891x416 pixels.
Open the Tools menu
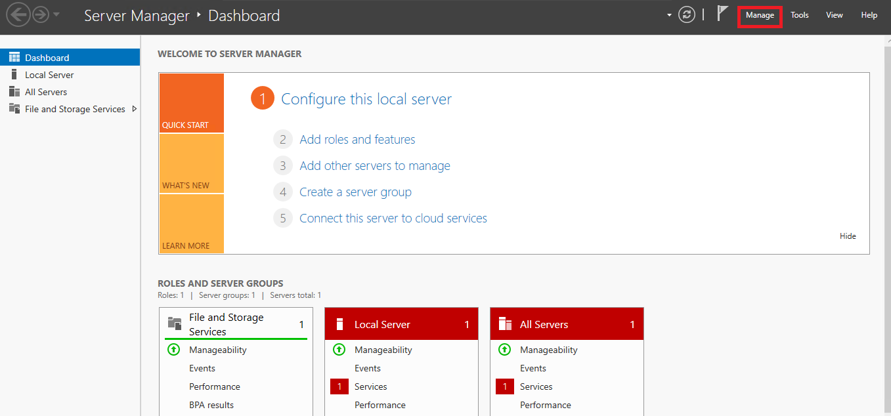(799, 14)
